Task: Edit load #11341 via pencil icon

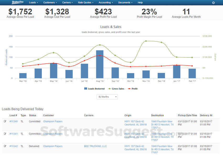Action: click(x=4, y=134)
